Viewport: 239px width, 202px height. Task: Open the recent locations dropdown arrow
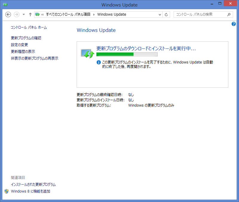point(24,14)
